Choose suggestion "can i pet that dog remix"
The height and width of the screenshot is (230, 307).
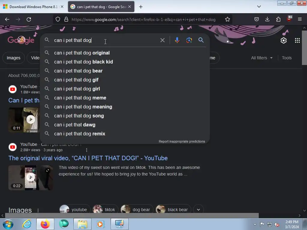[x=125, y=134]
